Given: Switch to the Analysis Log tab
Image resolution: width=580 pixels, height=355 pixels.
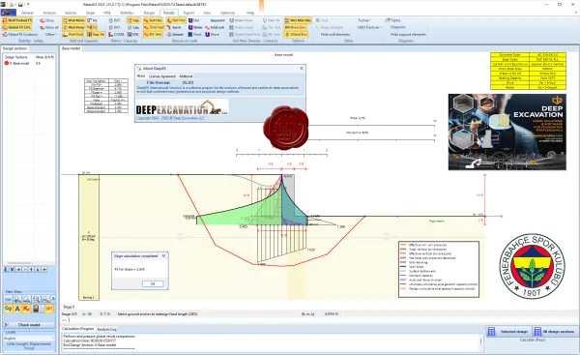Looking at the screenshot, I should pyautogui.click(x=106, y=329).
